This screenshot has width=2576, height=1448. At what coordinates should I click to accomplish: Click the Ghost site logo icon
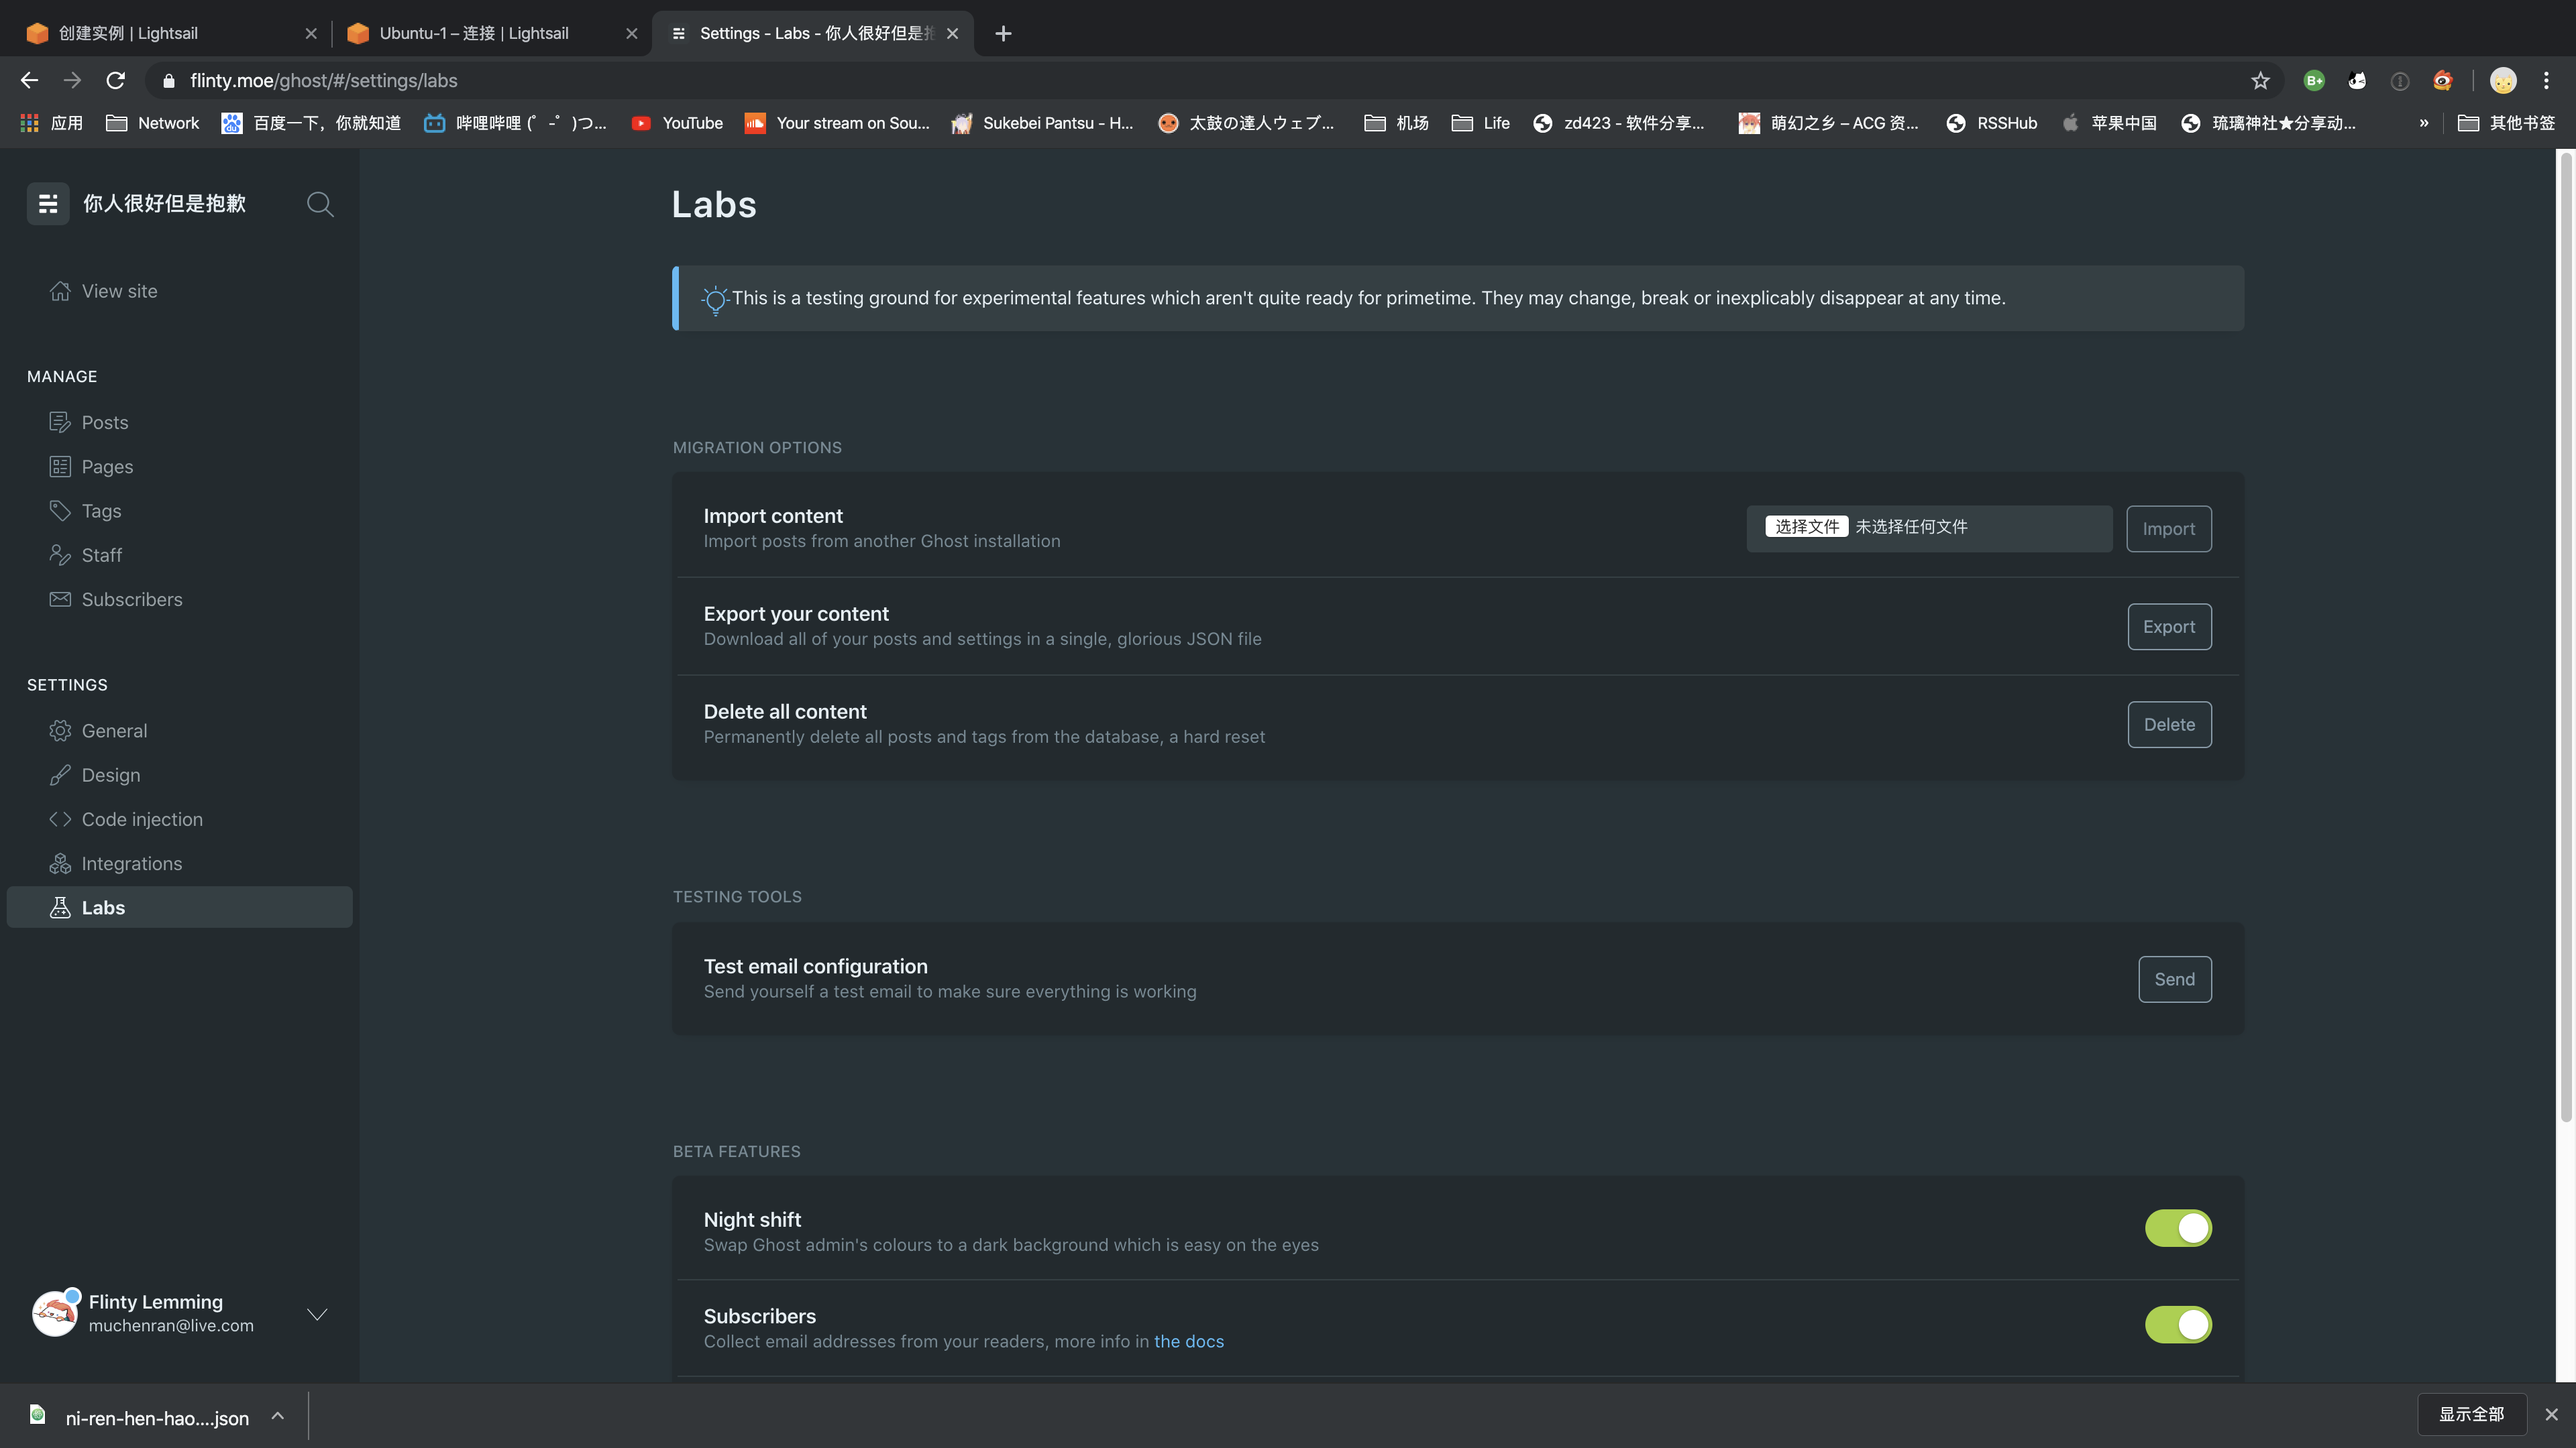point(48,204)
